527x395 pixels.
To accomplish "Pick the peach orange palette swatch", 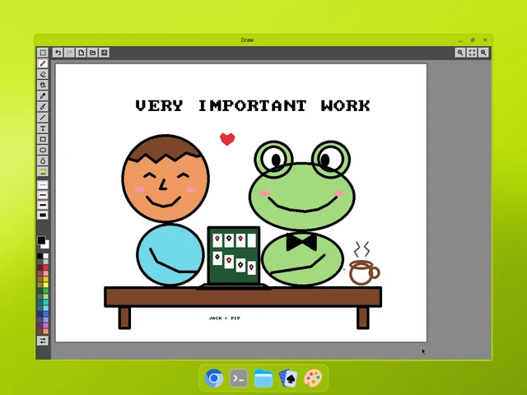I will point(46,331).
